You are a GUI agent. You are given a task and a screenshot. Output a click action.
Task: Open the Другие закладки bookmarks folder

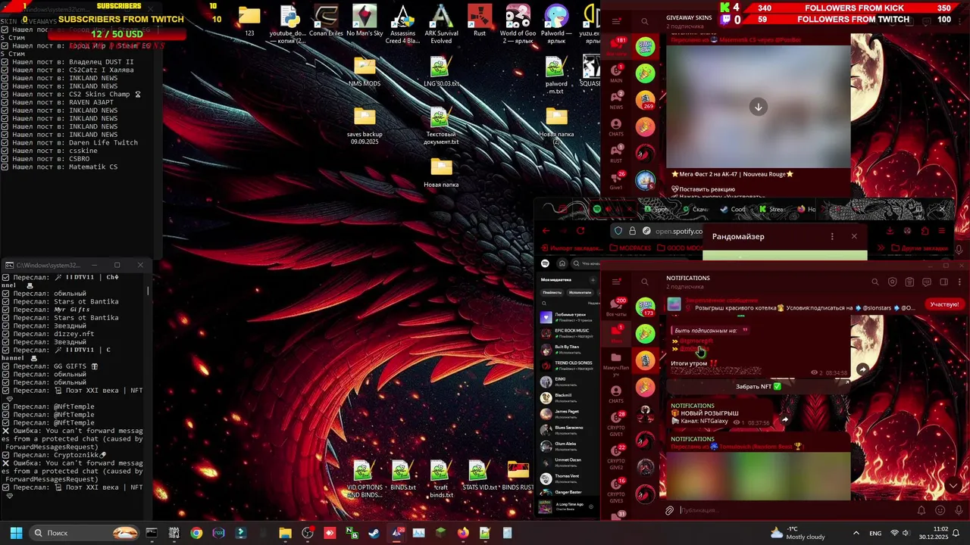[920, 248]
